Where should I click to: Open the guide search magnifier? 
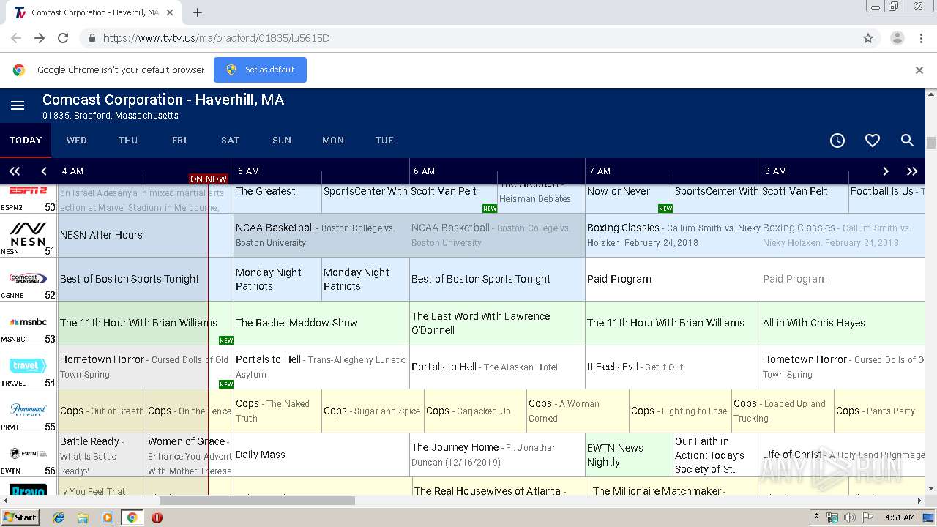907,141
